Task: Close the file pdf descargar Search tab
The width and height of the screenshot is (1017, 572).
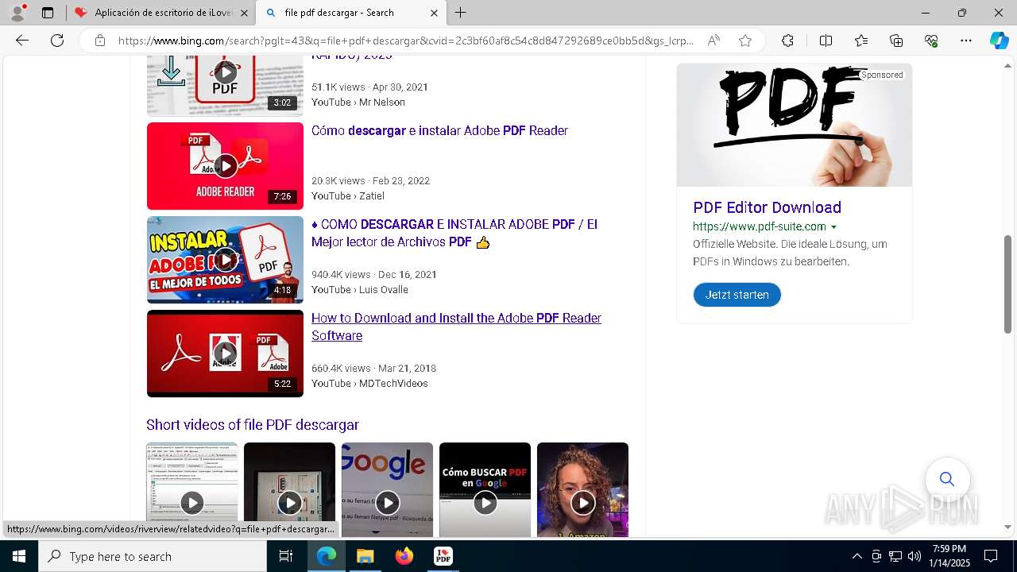Action: [x=434, y=13]
